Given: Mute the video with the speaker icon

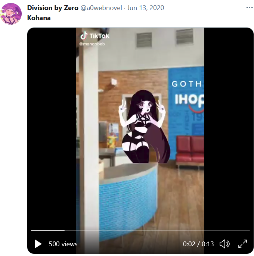Looking at the screenshot, I should coord(224,244).
